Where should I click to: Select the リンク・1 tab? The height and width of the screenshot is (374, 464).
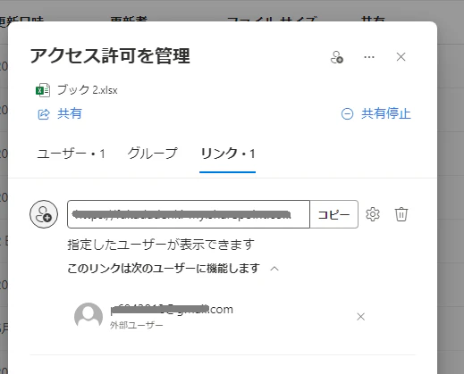[228, 154]
